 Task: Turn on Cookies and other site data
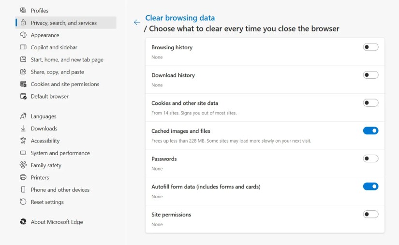(x=370, y=102)
